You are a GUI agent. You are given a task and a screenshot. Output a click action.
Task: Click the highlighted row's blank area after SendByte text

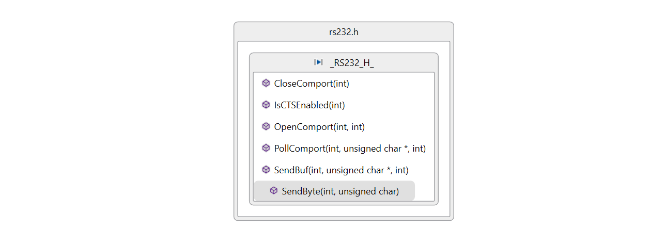point(407,191)
